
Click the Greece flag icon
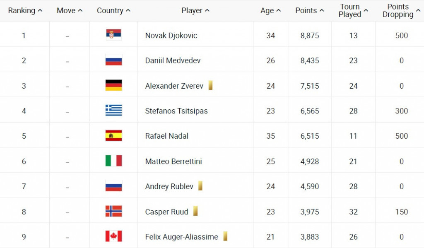pos(113,111)
